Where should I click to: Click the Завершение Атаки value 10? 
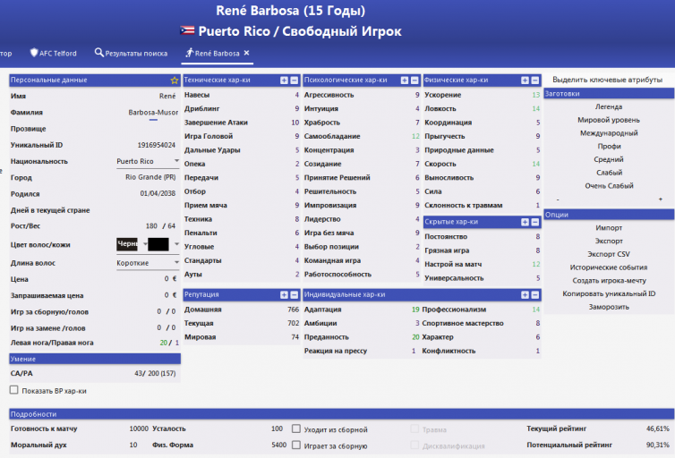[295, 123]
